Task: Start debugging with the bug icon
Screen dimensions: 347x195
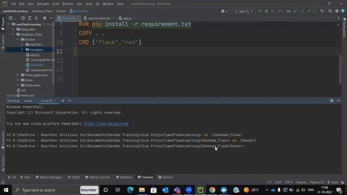Action: click(266, 11)
